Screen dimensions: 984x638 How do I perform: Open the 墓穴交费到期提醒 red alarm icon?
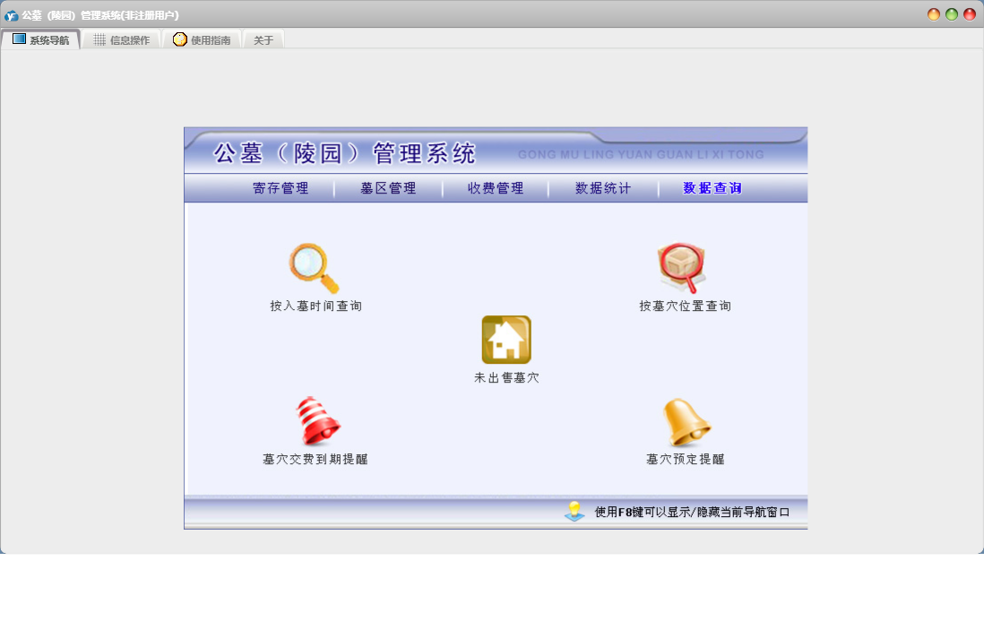pos(317,421)
